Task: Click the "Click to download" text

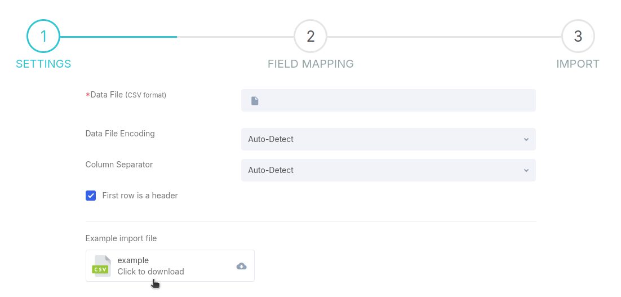Action: click(150, 272)
